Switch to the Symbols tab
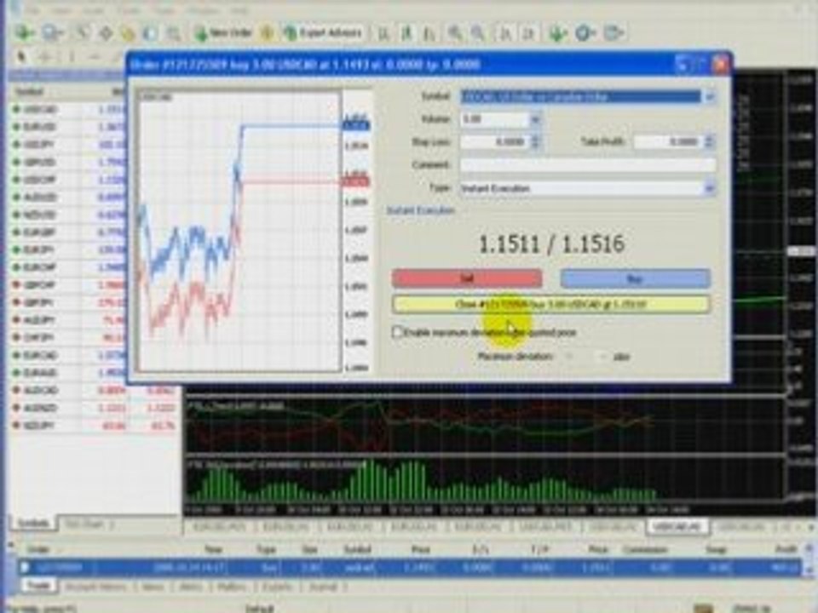This screenshot has width=818, height=613. [x=33, y=524]
